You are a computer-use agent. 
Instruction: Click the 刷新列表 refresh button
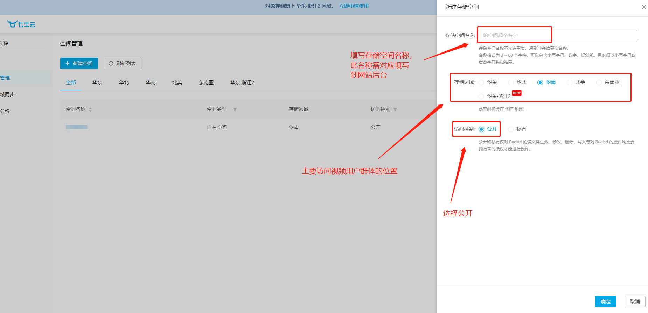pos(123,63)
